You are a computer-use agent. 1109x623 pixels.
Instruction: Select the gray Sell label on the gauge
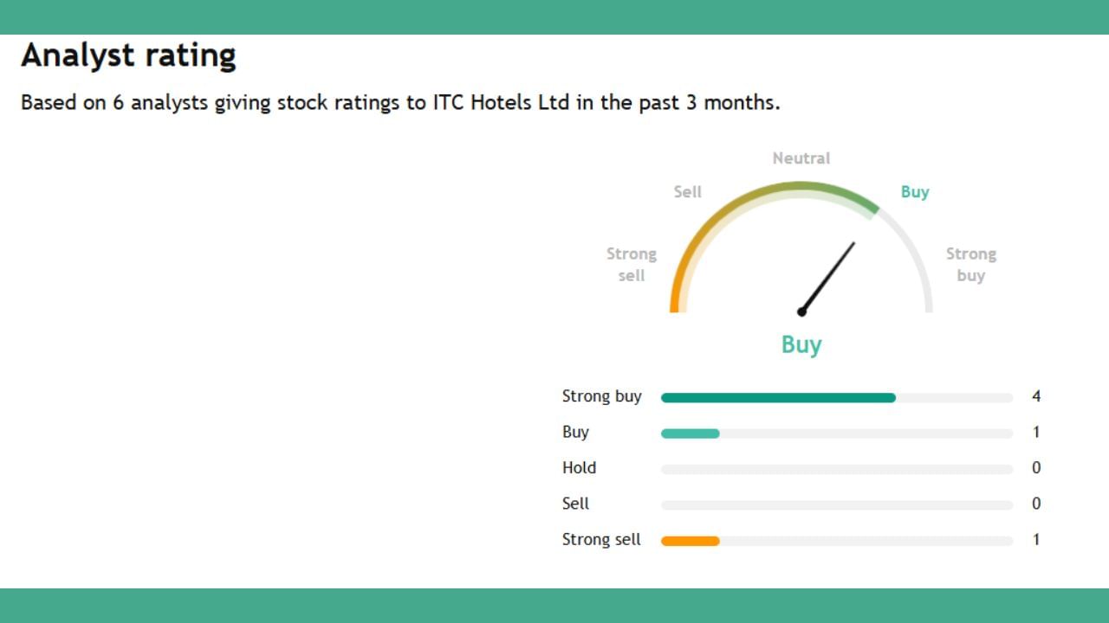click(688, 192)
